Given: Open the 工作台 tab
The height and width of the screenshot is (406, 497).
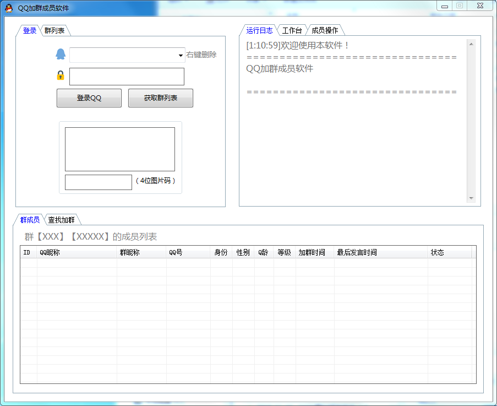Looking at the screenshot, I should pos(292,30).
